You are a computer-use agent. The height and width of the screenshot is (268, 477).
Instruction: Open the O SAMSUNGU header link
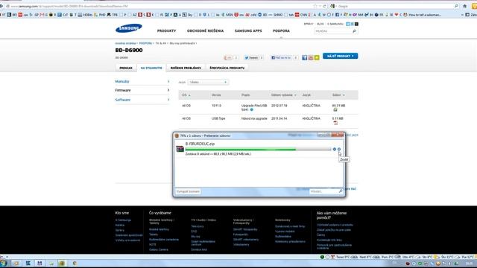pos(335,24)
